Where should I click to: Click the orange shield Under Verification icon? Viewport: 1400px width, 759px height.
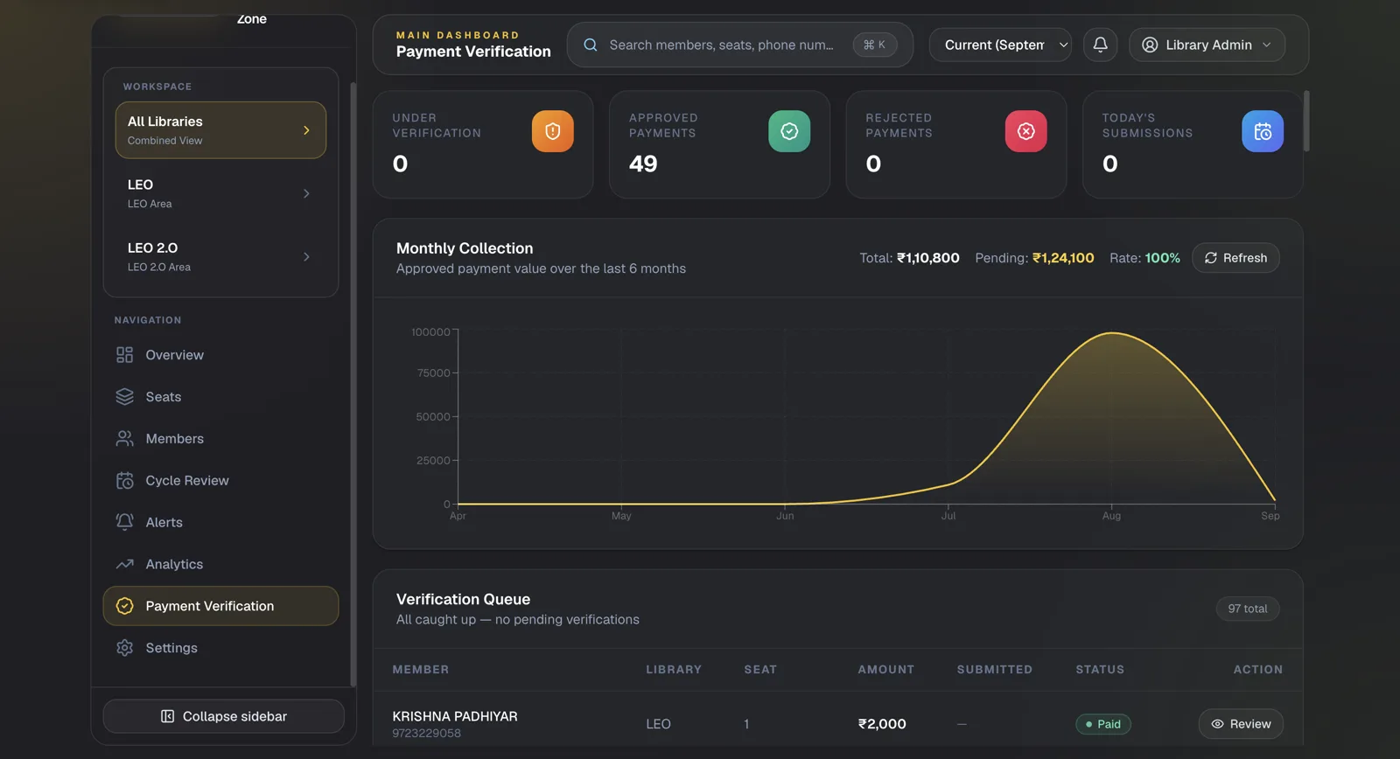click(x=553, y=131)
